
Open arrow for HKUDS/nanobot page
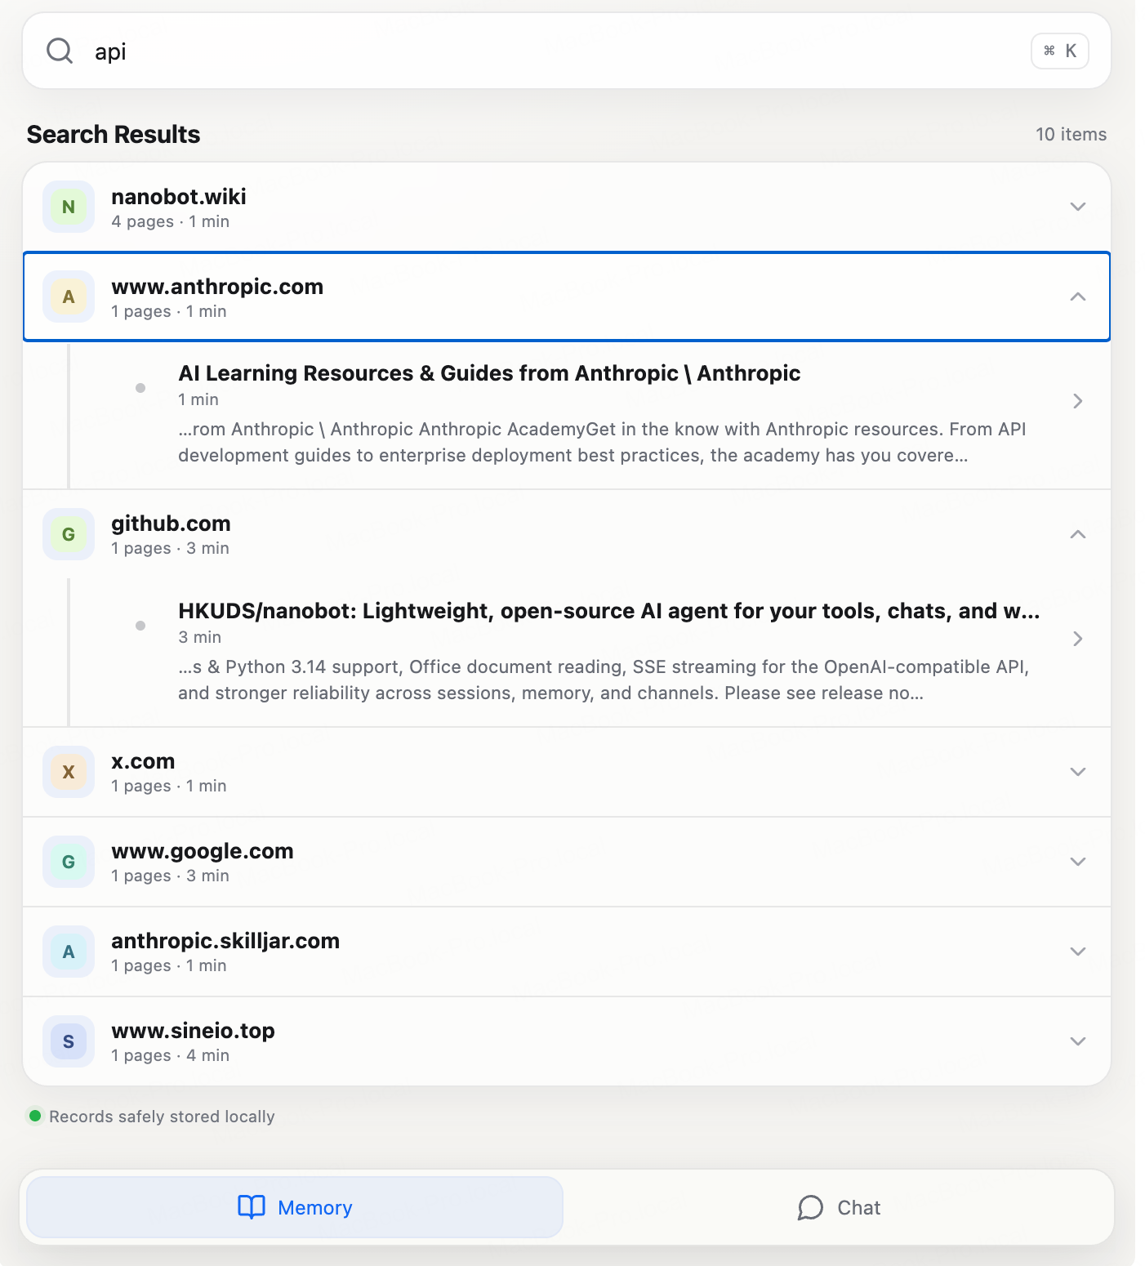tap(1078, 639)
